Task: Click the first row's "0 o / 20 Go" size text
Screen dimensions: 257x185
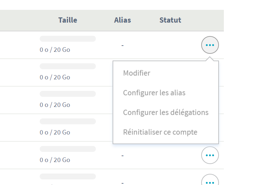Action: coord(55,50)
